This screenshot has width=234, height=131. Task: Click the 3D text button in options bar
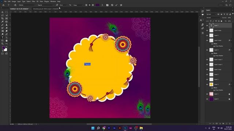pyautogui.click(x=121, y=5)
